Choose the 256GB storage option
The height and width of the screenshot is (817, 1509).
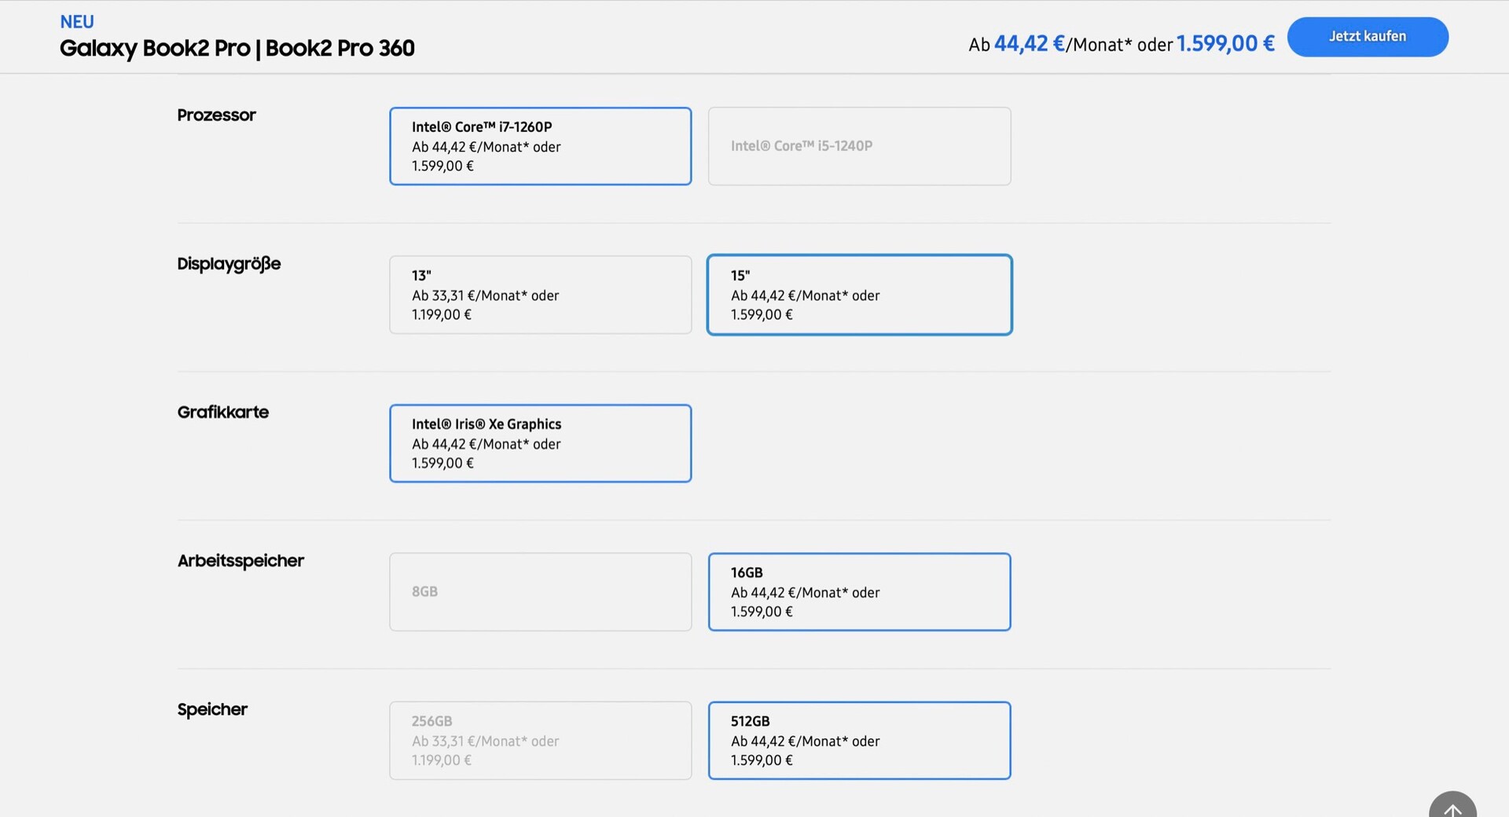coord(540,740)
